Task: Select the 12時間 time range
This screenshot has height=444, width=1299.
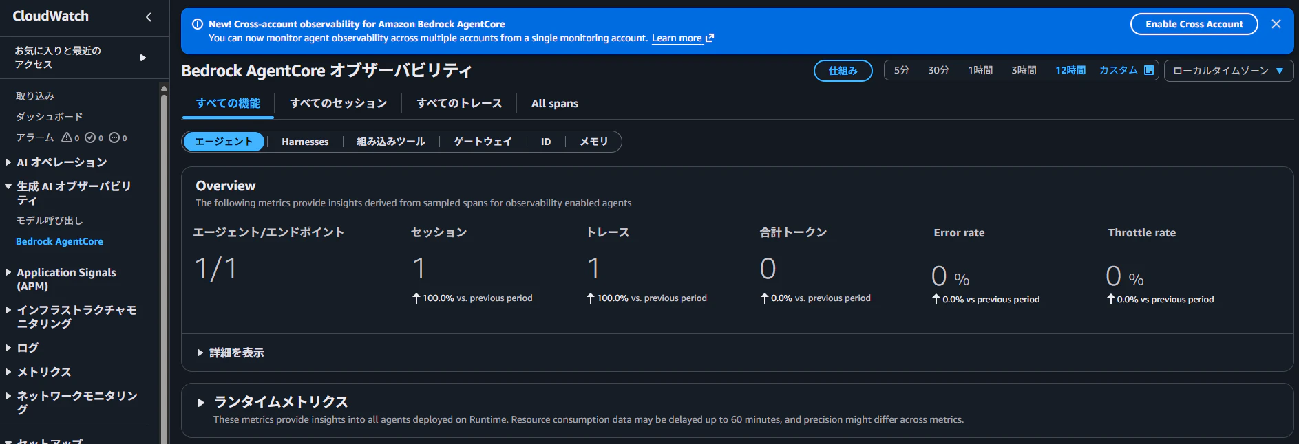Action: point(1070,70)
